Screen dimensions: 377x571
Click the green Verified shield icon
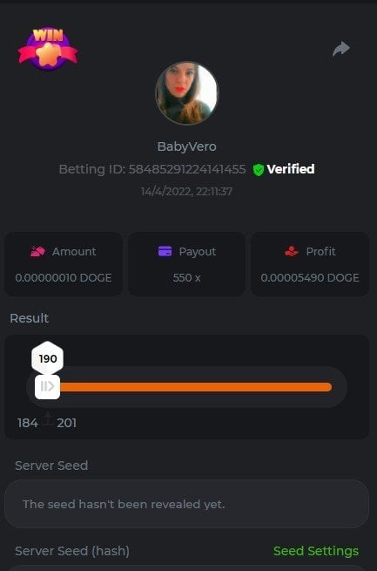[258, 170]
